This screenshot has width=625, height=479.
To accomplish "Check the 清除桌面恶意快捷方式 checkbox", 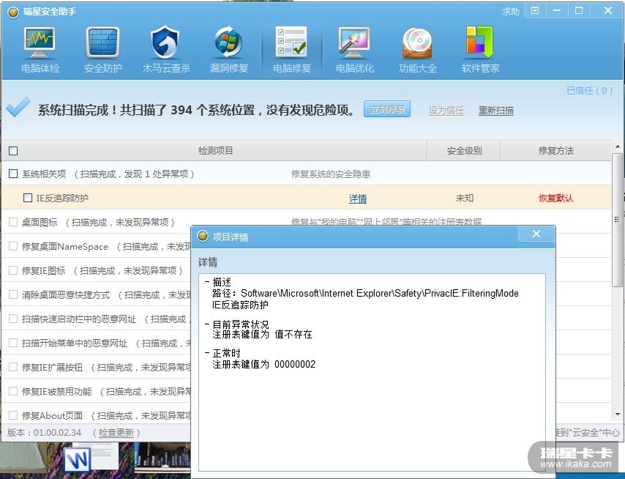I will point(13,294).
